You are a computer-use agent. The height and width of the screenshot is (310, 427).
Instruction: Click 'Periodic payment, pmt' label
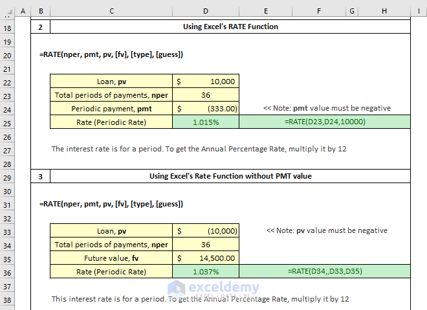pos(111,109)
